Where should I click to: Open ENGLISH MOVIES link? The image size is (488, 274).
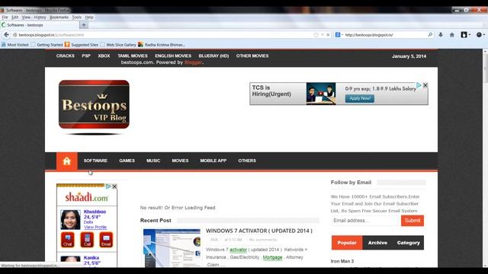pos(173,56)
